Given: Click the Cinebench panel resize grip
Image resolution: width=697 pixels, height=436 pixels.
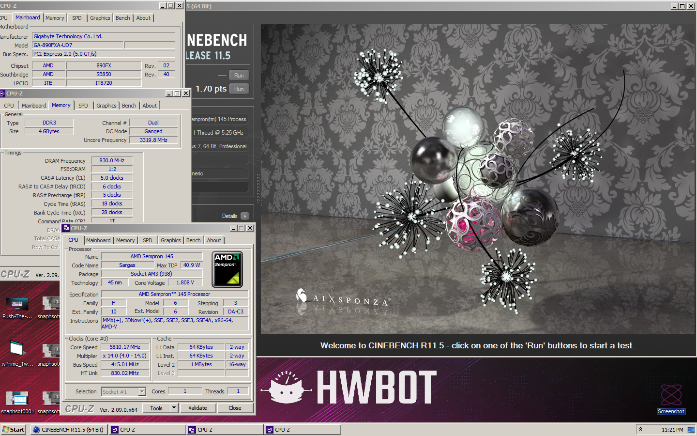Looking at the screenshot, I should pos(258,188).
